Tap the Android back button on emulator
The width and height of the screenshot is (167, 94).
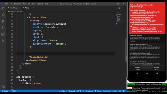tap(137, 73)
